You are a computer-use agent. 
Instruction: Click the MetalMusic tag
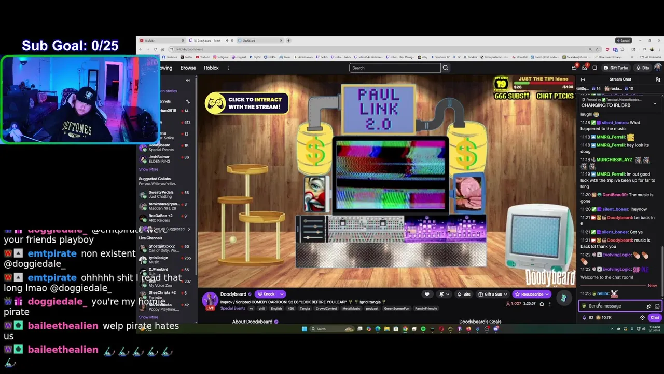[351, 309]
